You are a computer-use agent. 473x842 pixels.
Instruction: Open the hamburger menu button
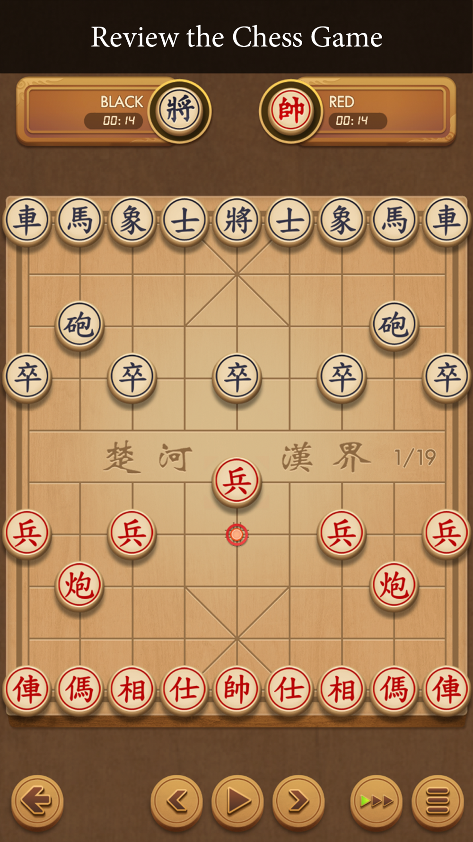pyautogui.click(x=438, y=801)
